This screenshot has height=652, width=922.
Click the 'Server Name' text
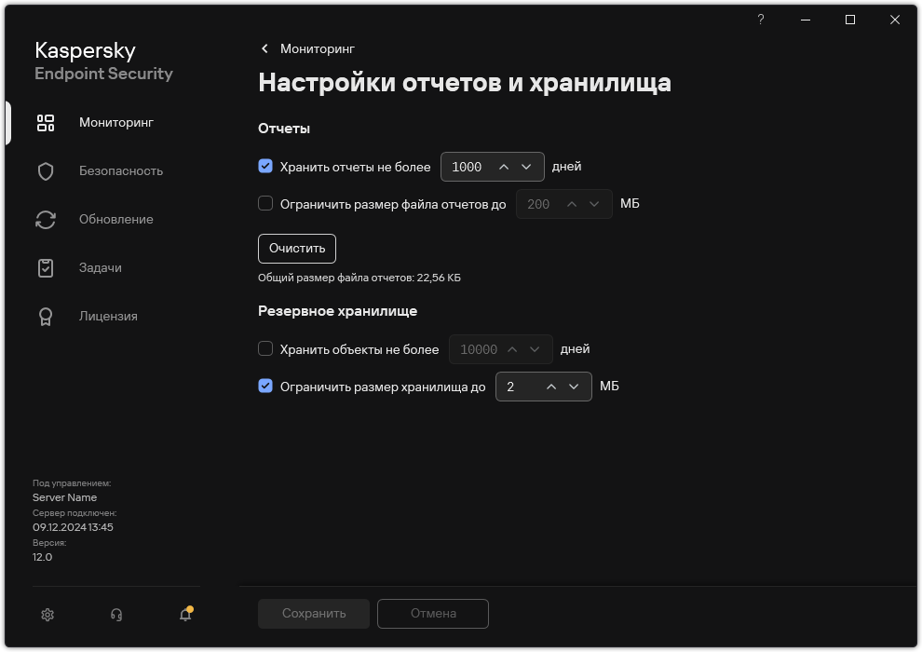(64, 497)
